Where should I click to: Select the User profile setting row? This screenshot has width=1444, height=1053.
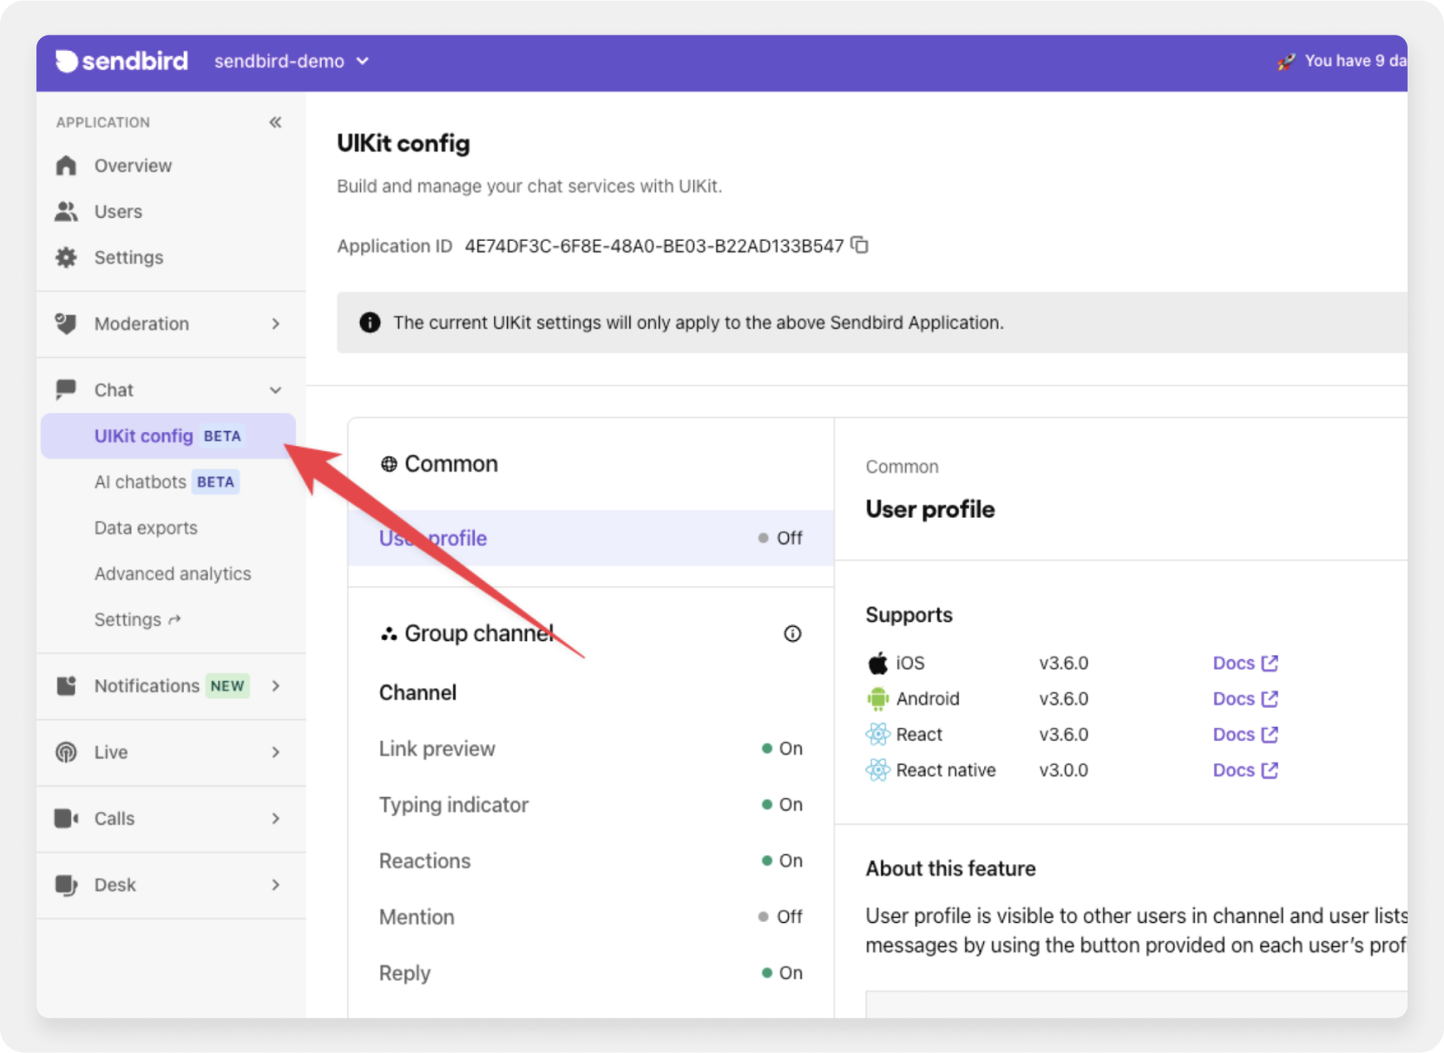click(591, 538)
